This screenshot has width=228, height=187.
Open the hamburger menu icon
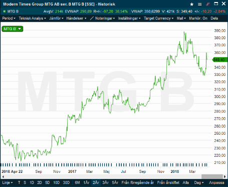(199, 4)
